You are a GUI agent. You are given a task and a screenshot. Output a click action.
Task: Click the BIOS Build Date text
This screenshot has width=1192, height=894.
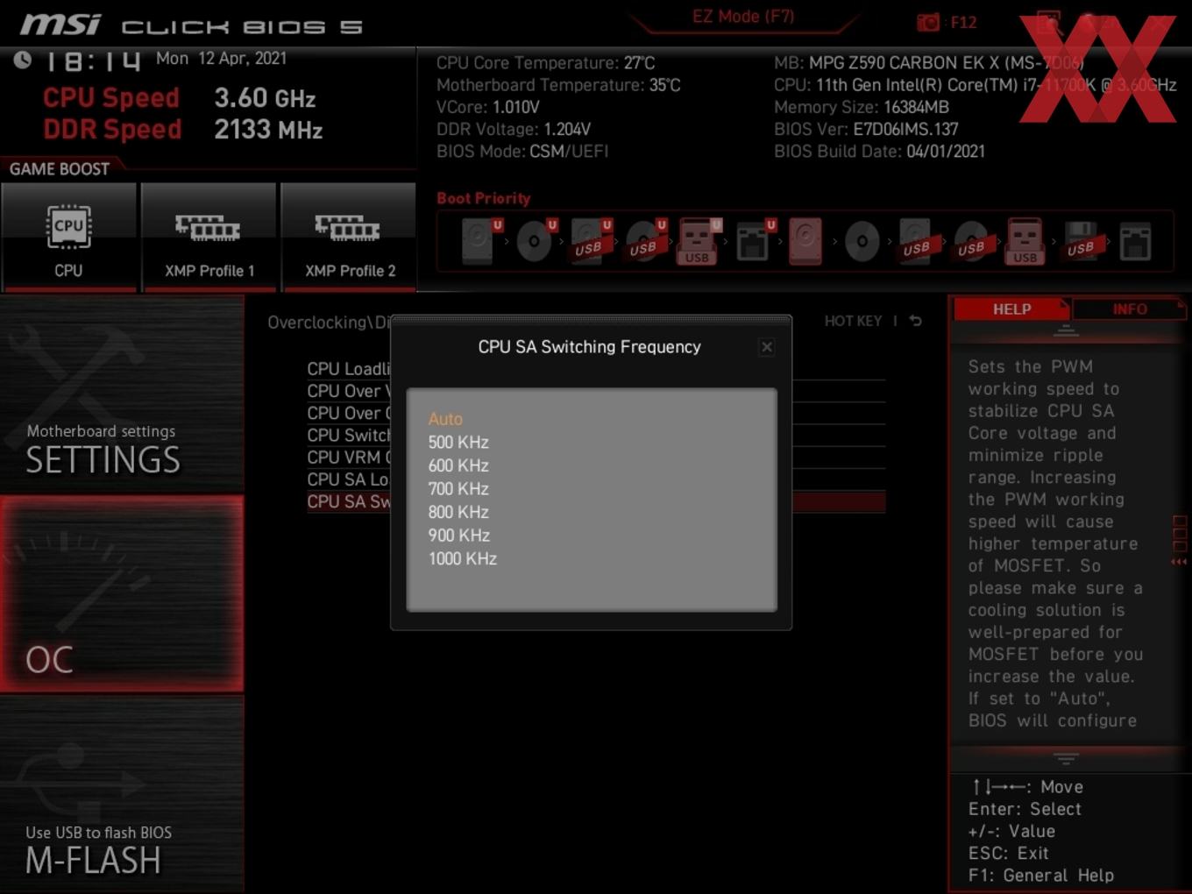pyautogui.click(x=879, y=151)
